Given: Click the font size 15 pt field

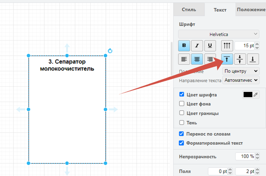Looking at the screenshot, I should coord(244,46).
